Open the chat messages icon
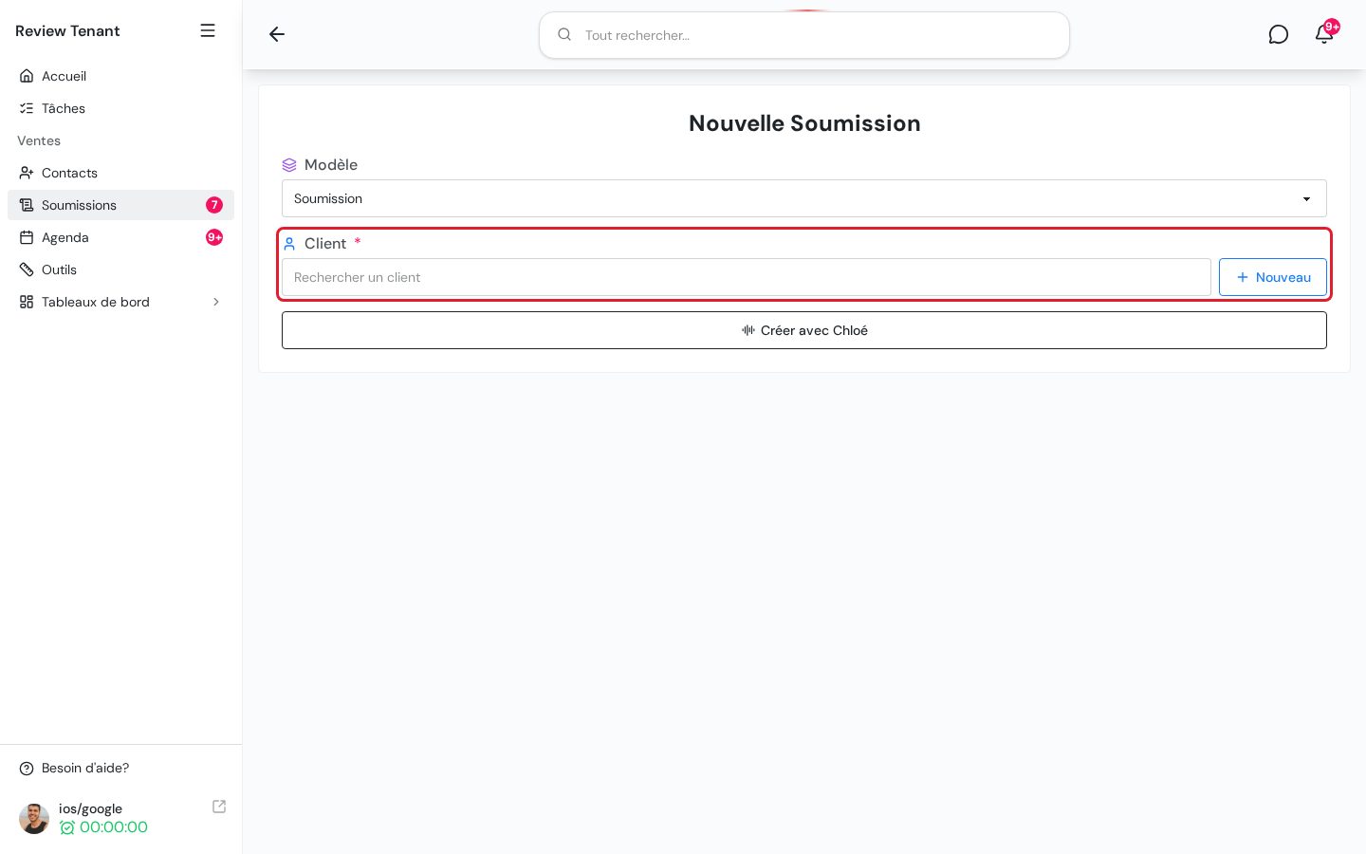This screenshot has height=854, width=1366. [1279, 34]
